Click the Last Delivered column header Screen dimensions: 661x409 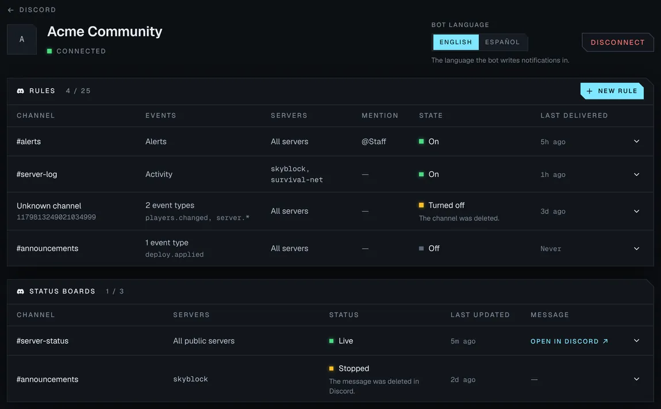click(574, 115)
